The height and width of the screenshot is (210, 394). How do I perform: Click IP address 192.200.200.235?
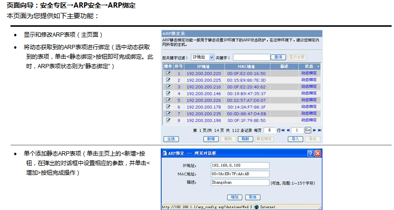point(204,114)
